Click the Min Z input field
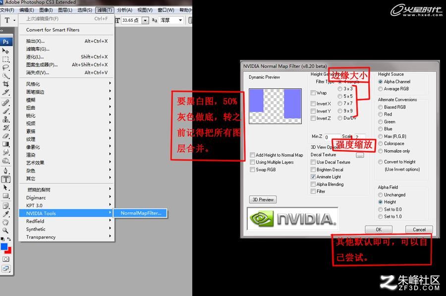 332,137
